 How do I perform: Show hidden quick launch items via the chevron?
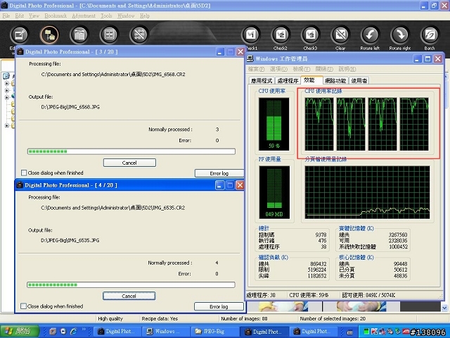pyautogui.click(x=84, y=330)
